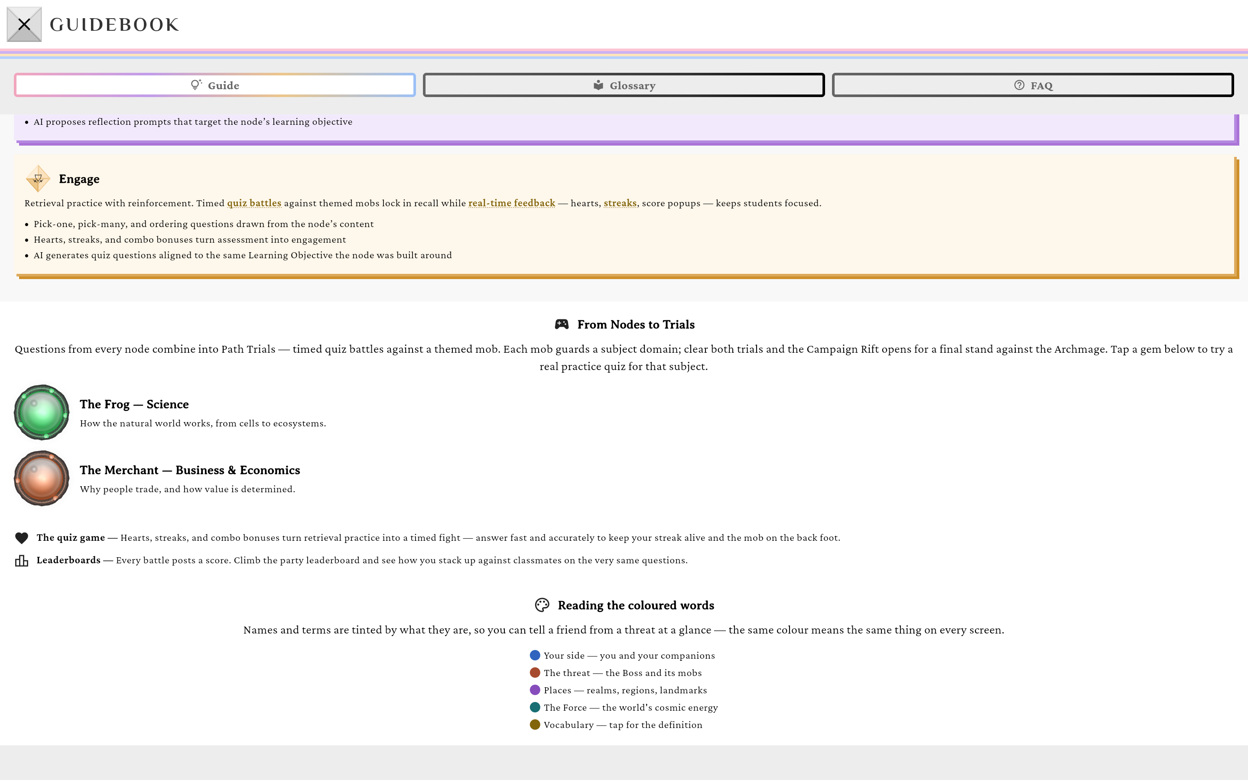Open the 'quiz battles' vocabulary link
1248x780 pixels.
tap(254, 203)
